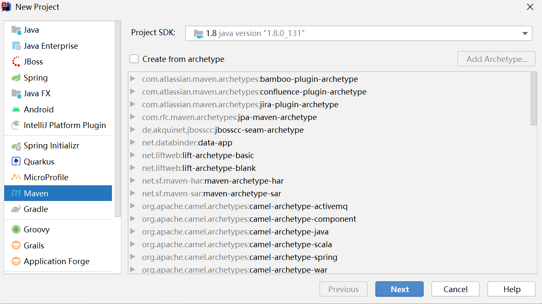Choose the Android robot icon
The width and height of the screenshot is (542, 304).
[x=16, y=109]
